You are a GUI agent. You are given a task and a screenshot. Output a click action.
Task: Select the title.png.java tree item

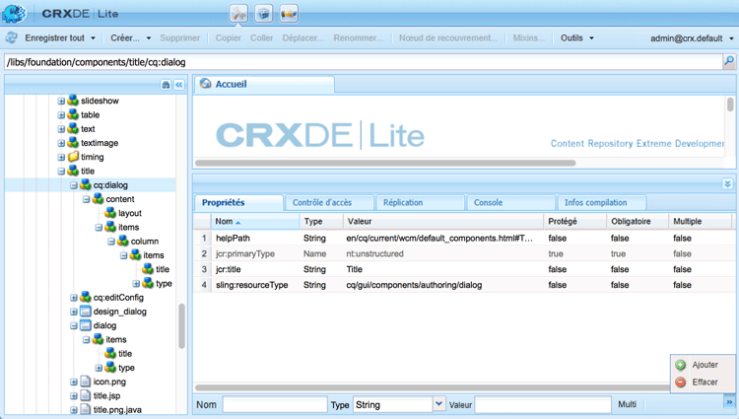click(x=117, y=409)
